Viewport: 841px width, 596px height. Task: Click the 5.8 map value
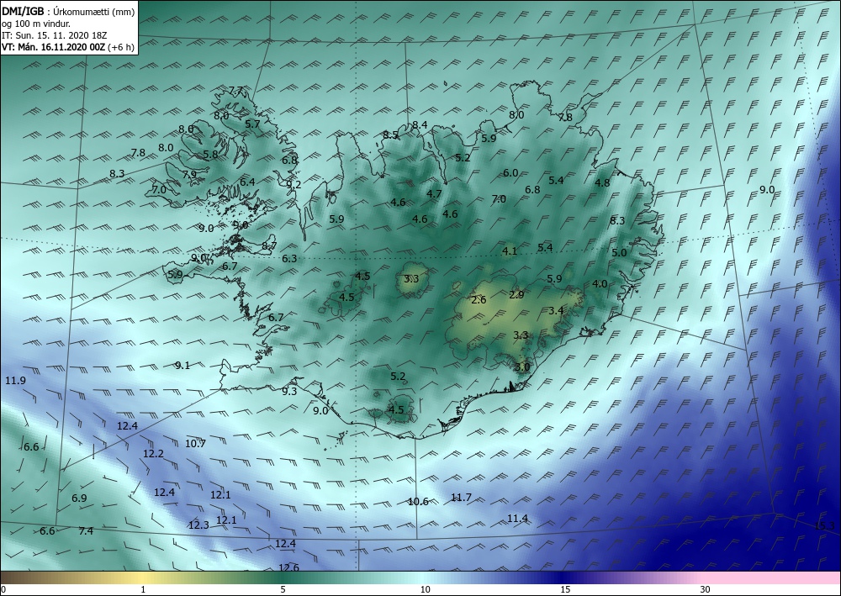point(211,155)
